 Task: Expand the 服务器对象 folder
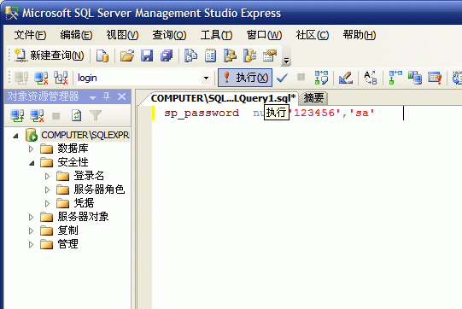[x=31, y=217]
